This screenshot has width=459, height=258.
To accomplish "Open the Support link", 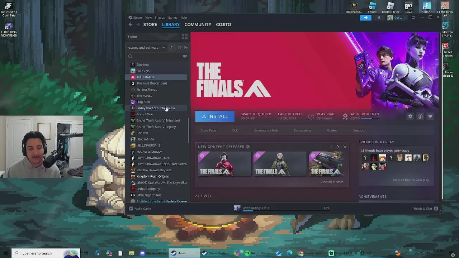I will pos(359,130).
